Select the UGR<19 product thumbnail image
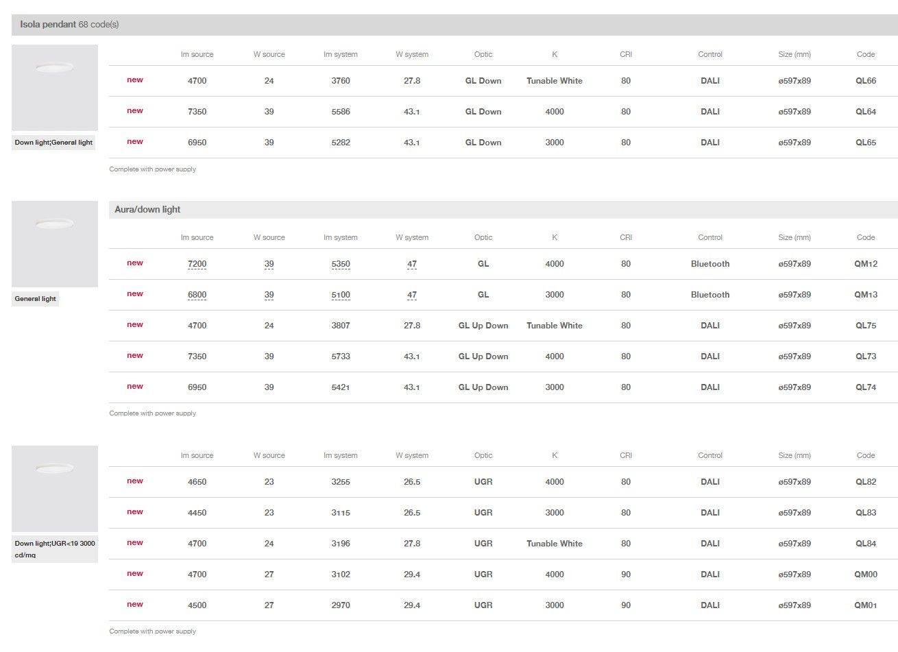This screenshot has width=898, height=652. (x=55, y=489)
